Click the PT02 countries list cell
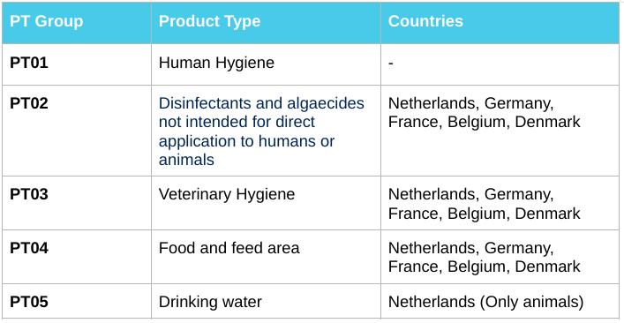The width and height of the screenshot is (624, 323). tap(500, 131)
